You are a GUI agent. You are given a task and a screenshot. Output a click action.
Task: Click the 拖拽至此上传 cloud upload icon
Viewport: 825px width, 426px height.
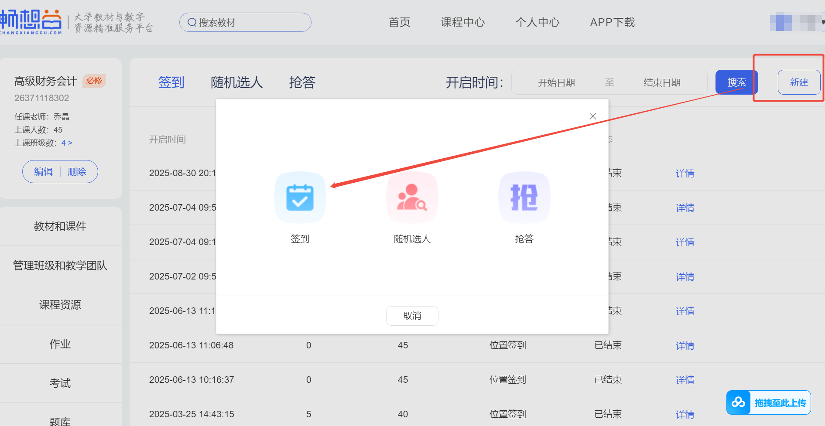pyautogui.click(x=738, y=402)
